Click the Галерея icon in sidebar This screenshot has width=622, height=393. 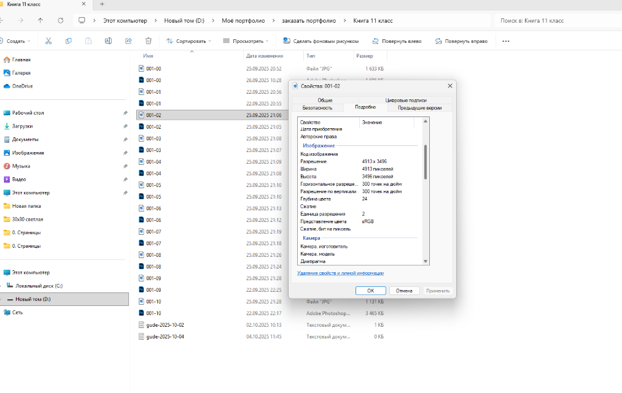[x=7, y=72]
